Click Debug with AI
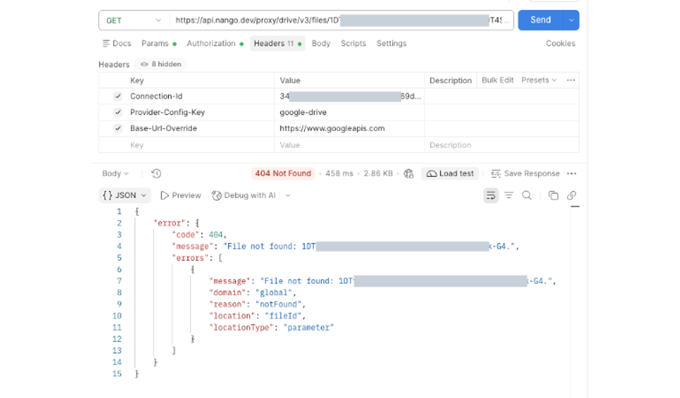The image size is (680, 398). pos(244,195)
